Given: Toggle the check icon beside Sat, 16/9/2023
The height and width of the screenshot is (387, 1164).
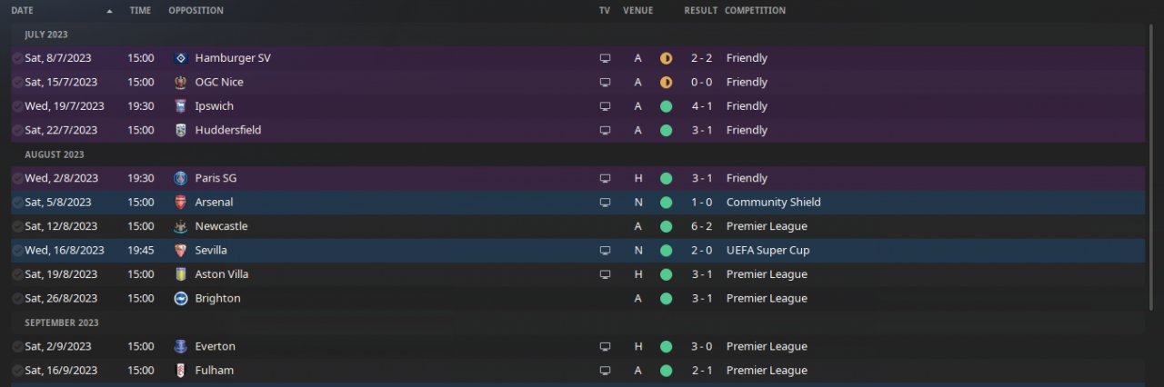Looking at the screenshot, I should pyautogui.click(x=17, y=371).
